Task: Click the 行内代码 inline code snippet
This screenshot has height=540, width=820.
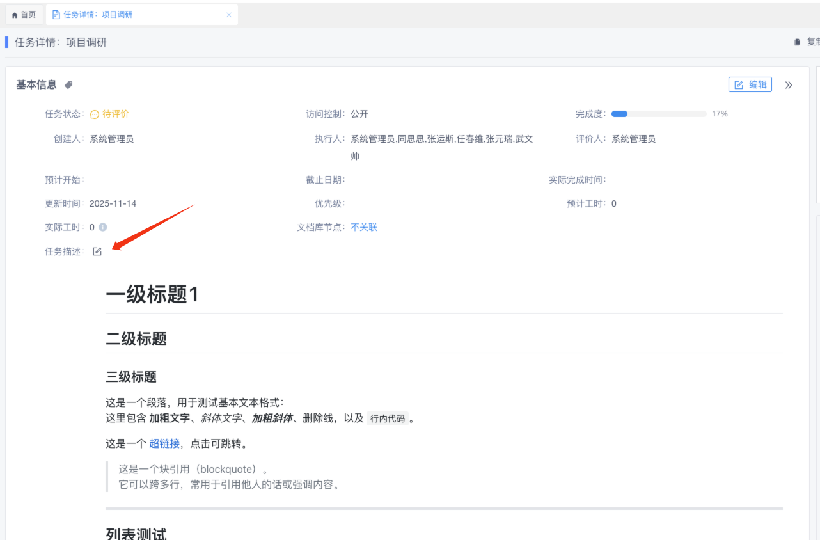Action: pos(388,419)
